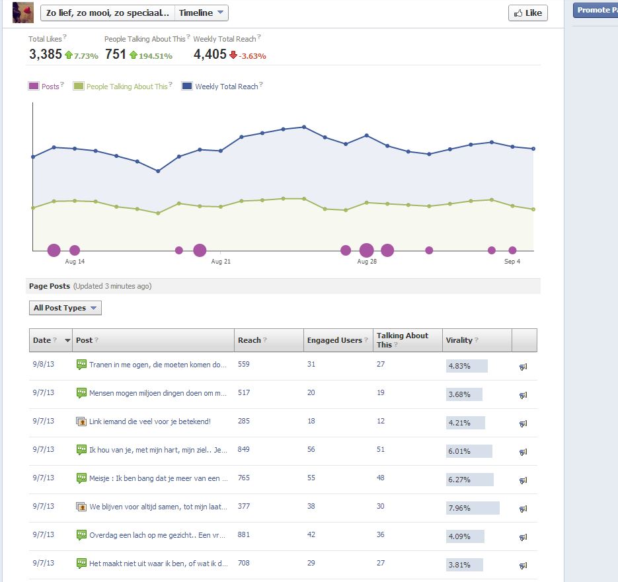Image resolution: width=618 pixels, height=582 pixels.
Task: Click the post bubble near Sep 4
Action: pos(512,250)
